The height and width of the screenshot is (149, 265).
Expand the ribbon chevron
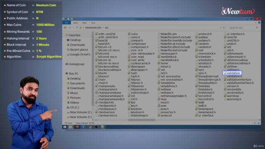click(256, 23)
